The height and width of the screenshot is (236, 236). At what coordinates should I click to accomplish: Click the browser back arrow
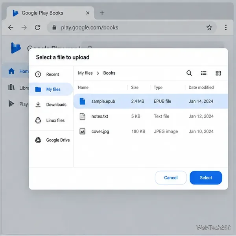(11, 28)
